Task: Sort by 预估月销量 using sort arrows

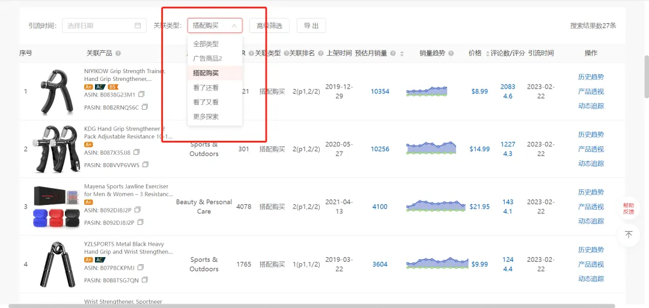Action: coord(401,53)
